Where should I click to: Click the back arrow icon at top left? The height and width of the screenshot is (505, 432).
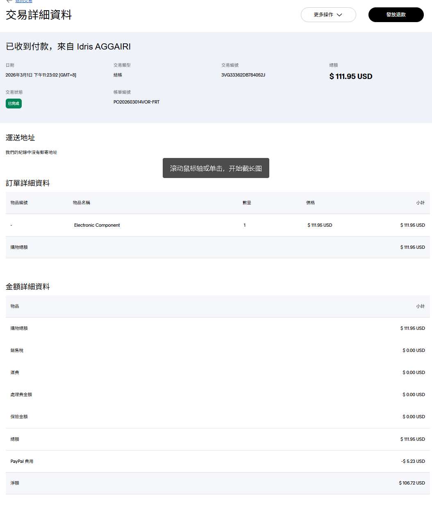9,1
